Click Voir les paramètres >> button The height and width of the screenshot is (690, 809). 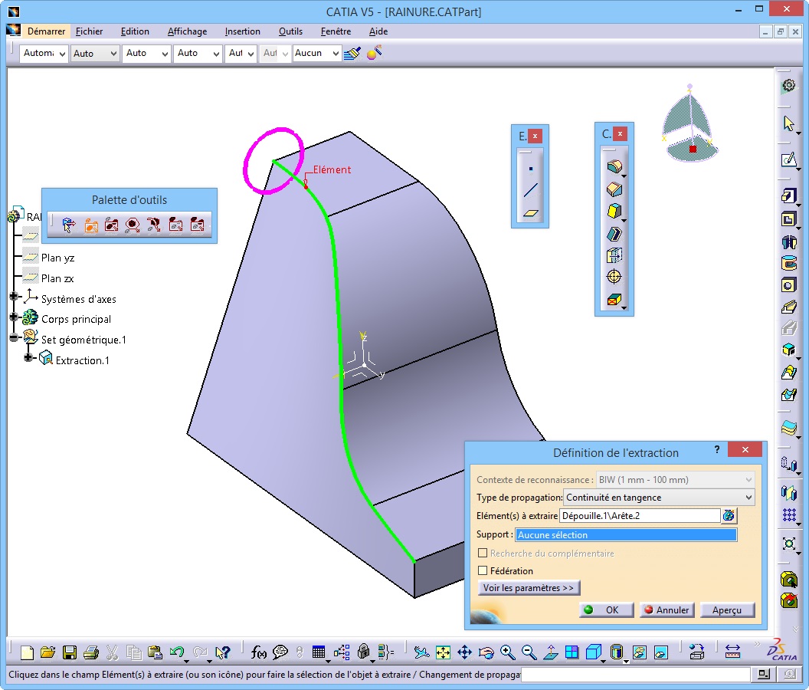coord(529,588)
